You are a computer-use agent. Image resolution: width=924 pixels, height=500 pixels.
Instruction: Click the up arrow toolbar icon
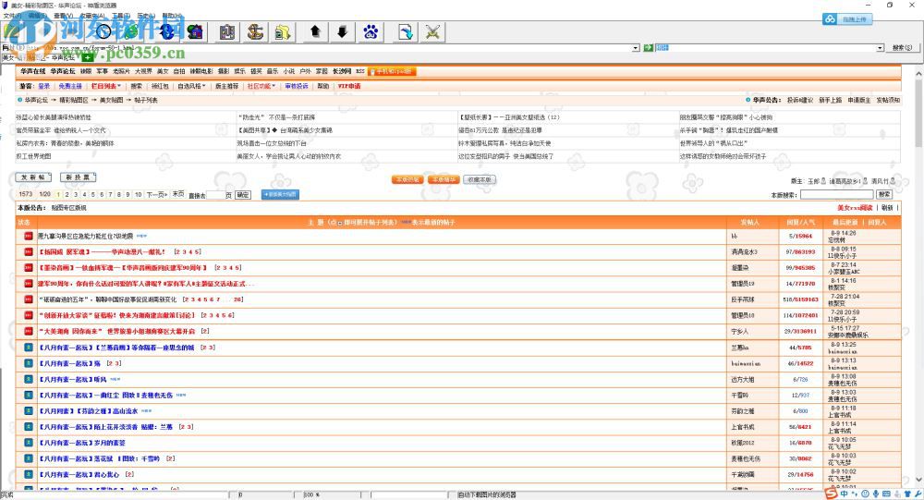(x=315, y=32)
